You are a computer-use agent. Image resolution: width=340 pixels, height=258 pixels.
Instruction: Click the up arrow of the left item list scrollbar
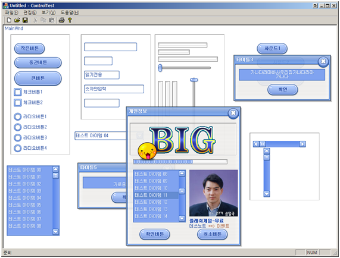click(56, 169)
